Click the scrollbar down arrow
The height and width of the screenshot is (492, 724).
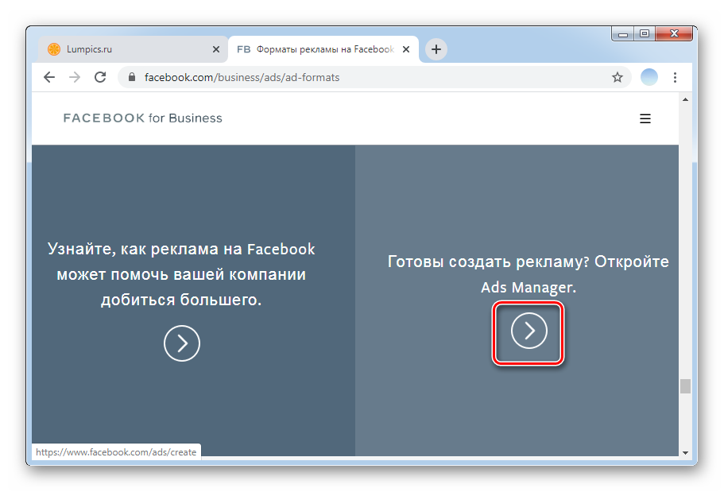(685, 451)
